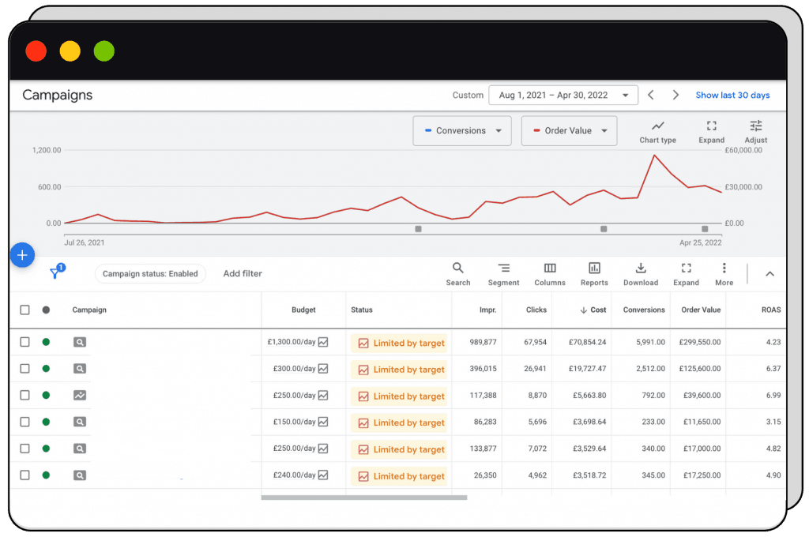
Task: Sort by Conversions column header
Action: point(643,310)
